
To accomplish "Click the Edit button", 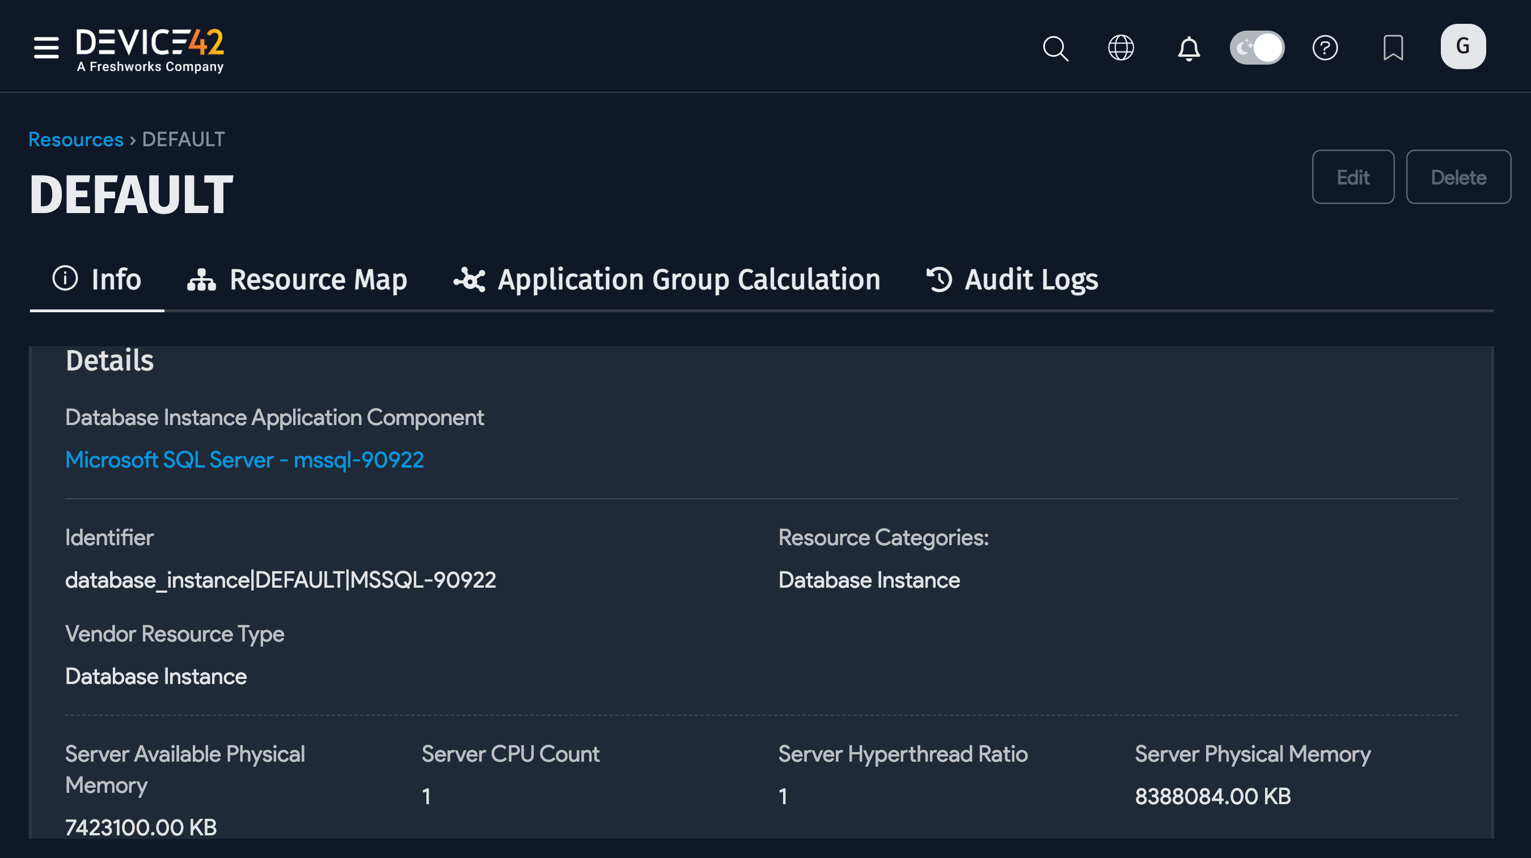I will click(1354, 176).
